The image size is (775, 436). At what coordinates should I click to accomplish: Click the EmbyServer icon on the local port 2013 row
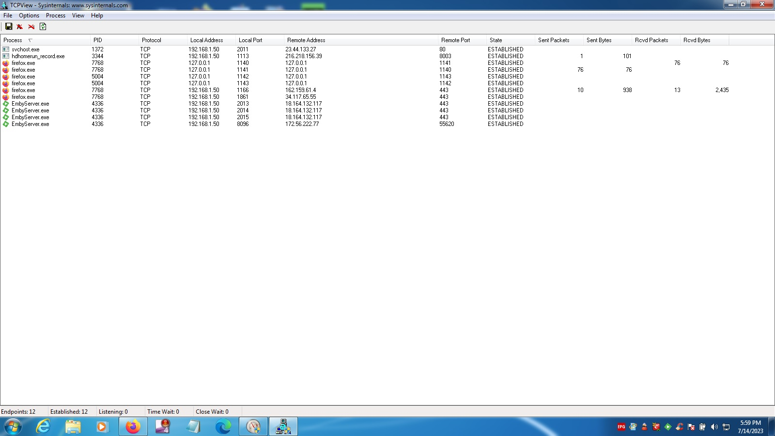coord(6,104)
